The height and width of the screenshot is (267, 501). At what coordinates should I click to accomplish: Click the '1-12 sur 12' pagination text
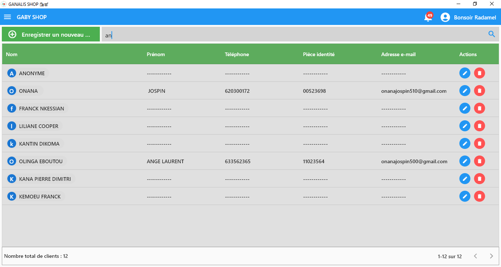(450, 256)
